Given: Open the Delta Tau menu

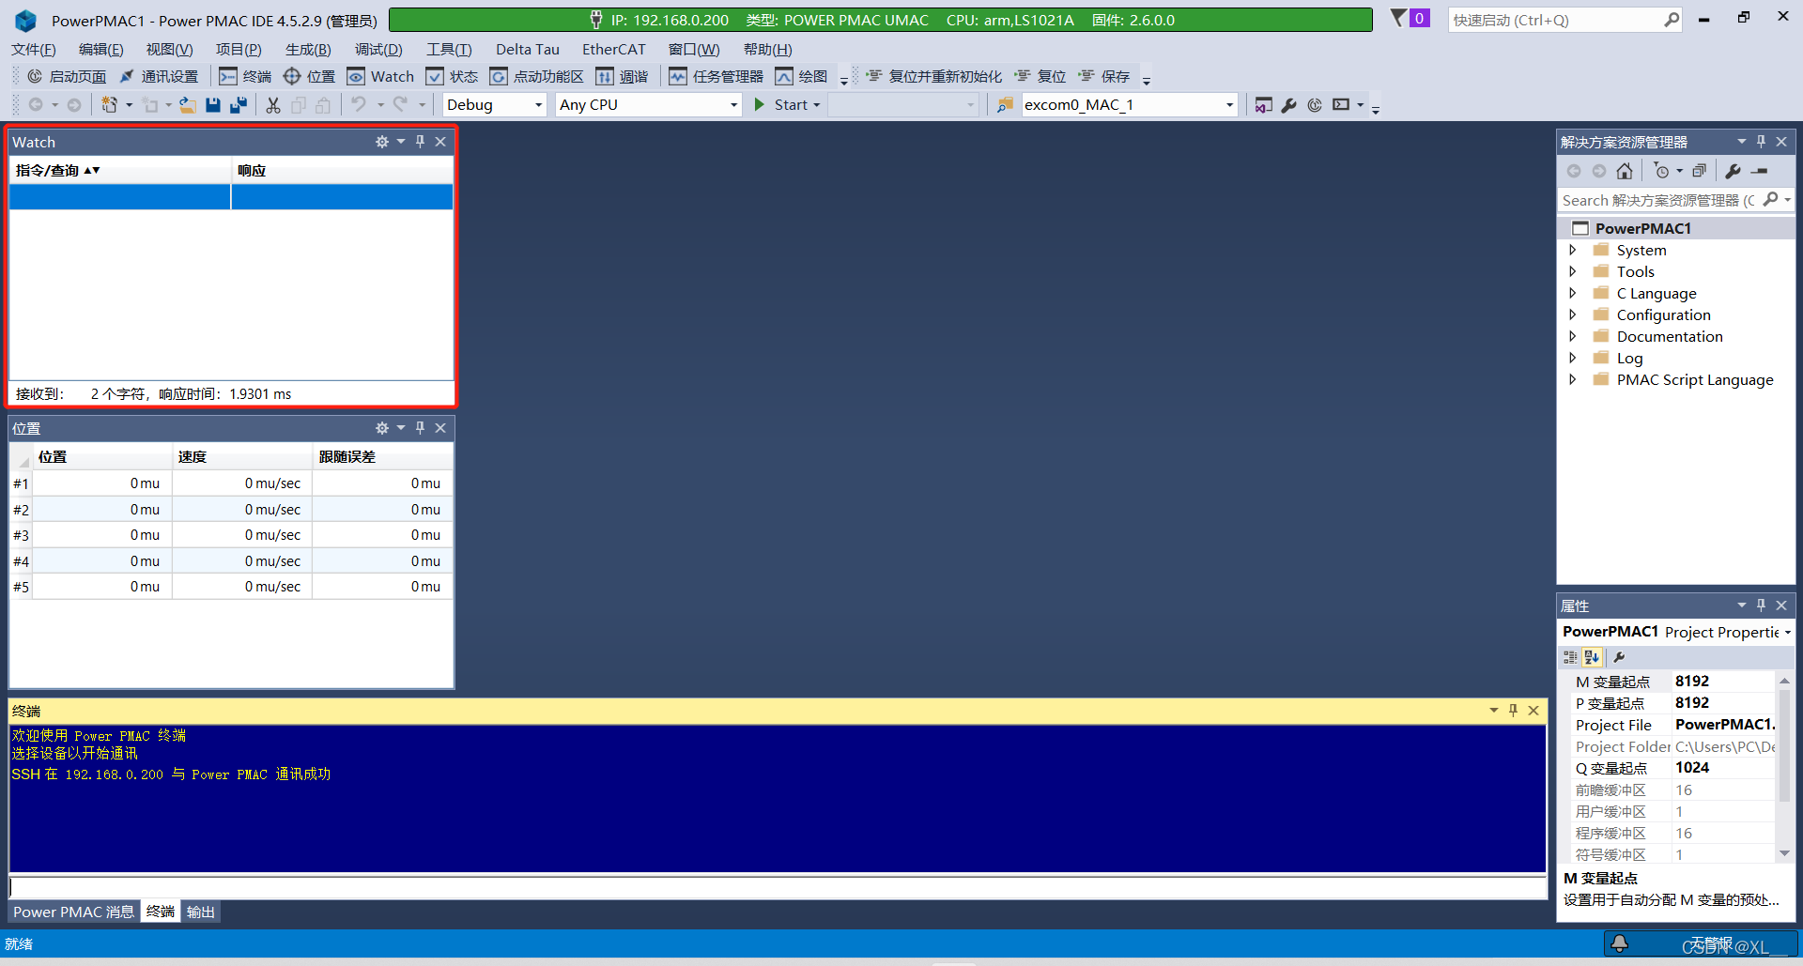Looking at the screenshot, I should pos(528,50).
